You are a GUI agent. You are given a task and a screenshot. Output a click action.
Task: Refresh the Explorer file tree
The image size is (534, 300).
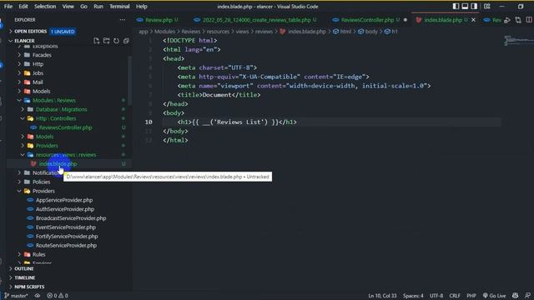click(116, 41)
